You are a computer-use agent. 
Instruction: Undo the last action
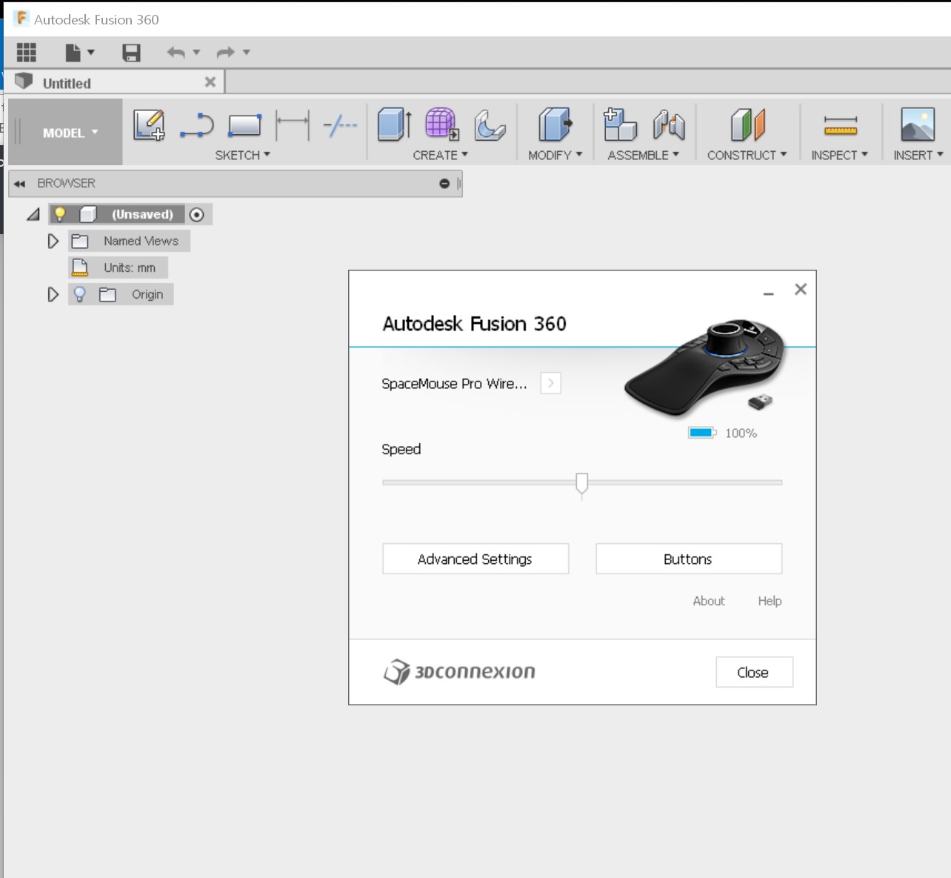(176, 52)
